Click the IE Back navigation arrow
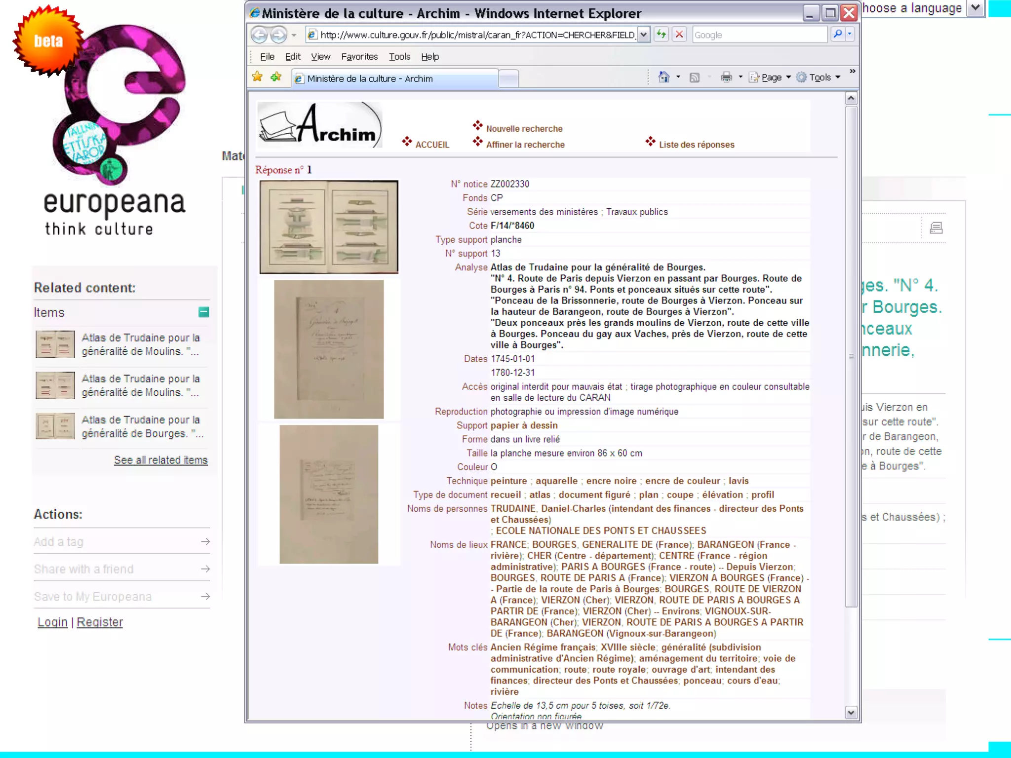1011x758 pixels. click(259, 35)
